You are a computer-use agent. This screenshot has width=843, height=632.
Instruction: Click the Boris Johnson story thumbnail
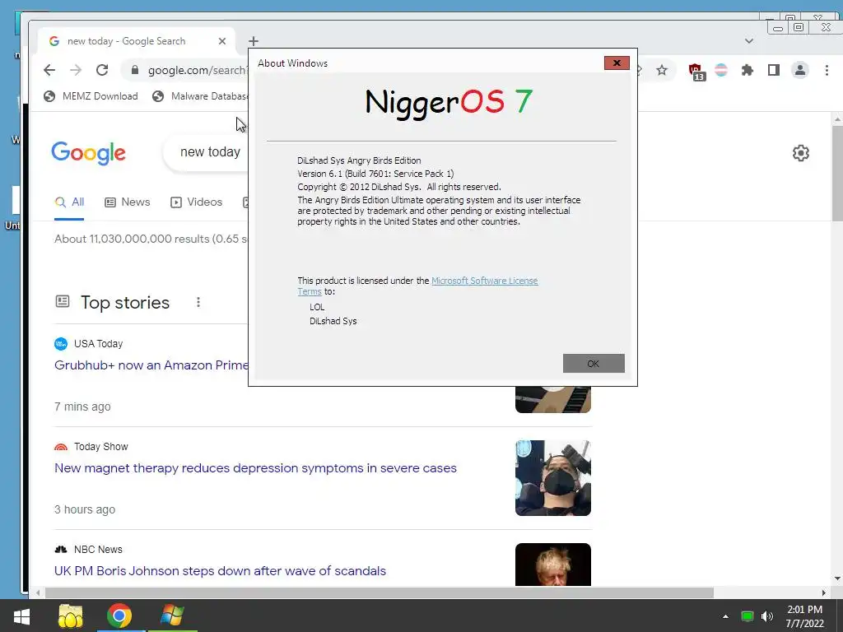click(552, 565)
